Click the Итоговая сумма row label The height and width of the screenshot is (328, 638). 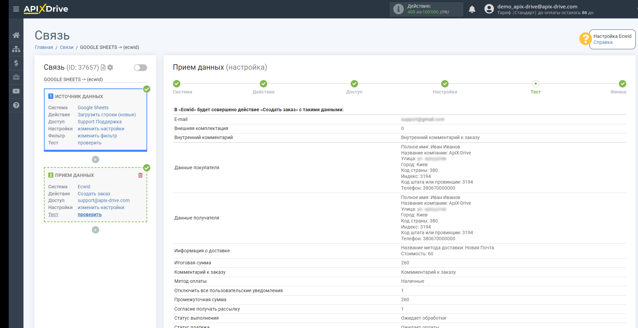click(192, 263)
